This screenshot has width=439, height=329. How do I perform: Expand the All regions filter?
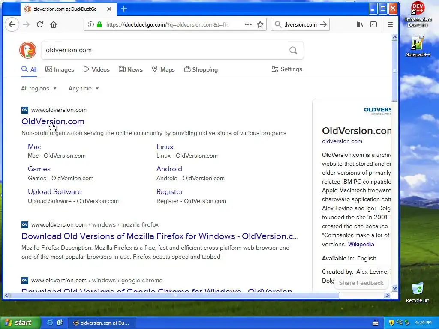(x=39, y=88)
